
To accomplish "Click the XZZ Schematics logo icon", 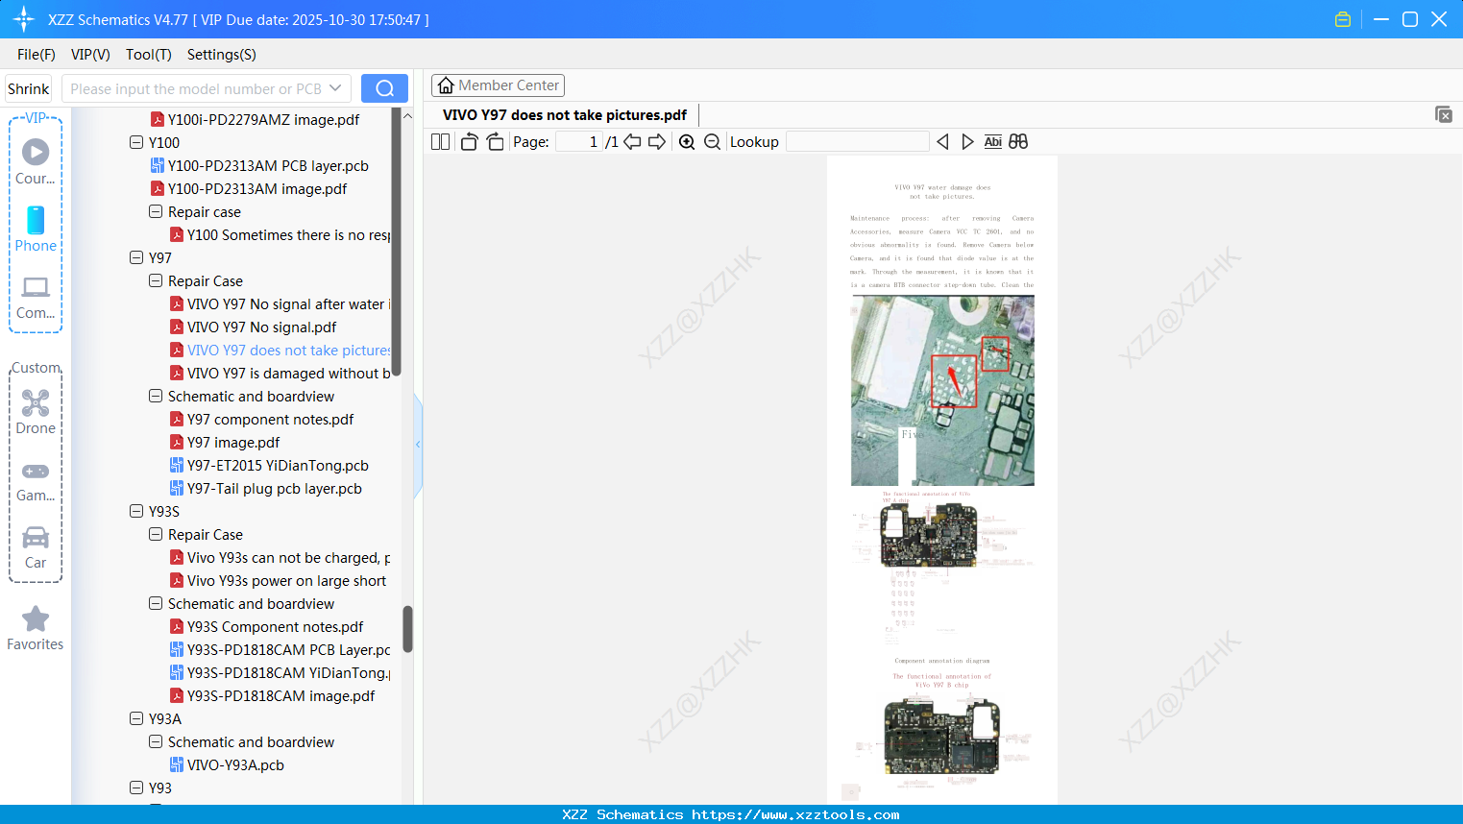I will point(23,19).
